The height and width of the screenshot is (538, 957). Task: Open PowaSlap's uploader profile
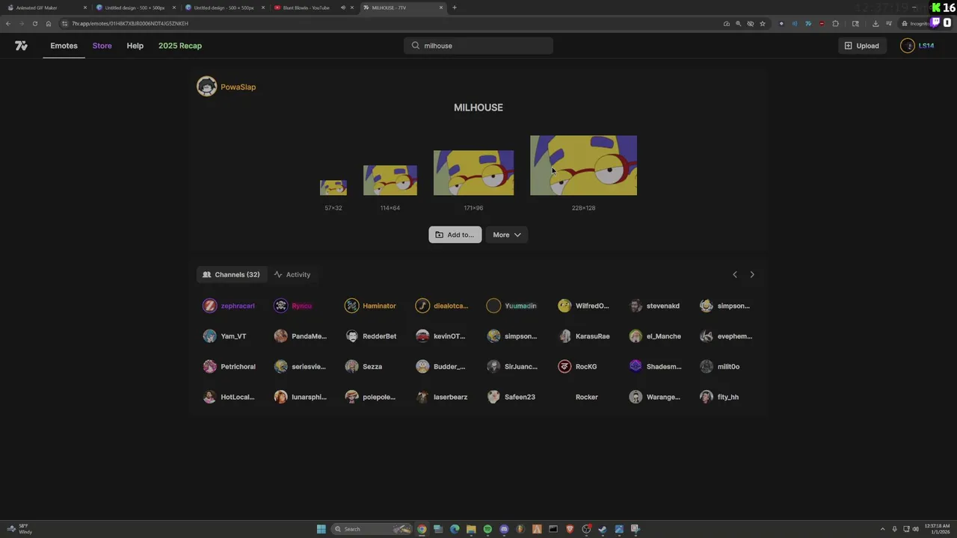(x=238, y=87)
